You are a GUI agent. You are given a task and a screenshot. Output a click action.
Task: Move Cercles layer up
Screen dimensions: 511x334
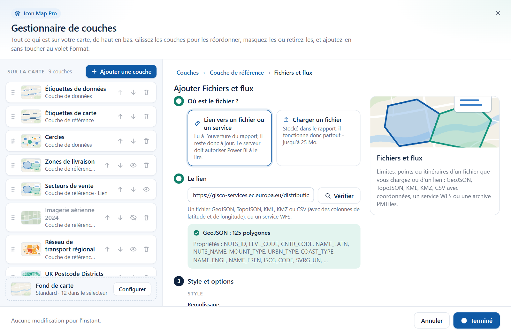[x=120, y=141]
